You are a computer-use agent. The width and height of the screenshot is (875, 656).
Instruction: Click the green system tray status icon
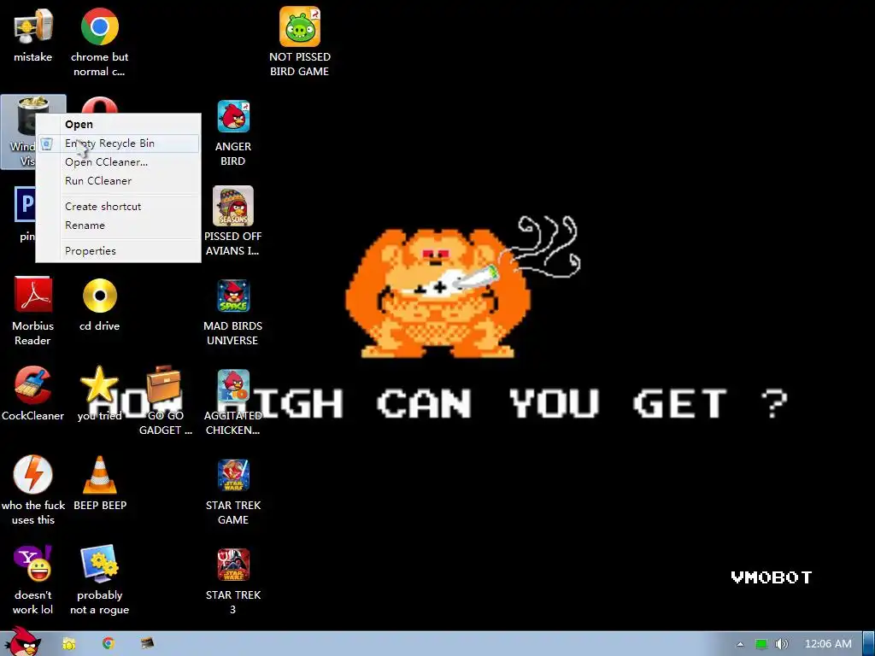click(x=761, y=644)
